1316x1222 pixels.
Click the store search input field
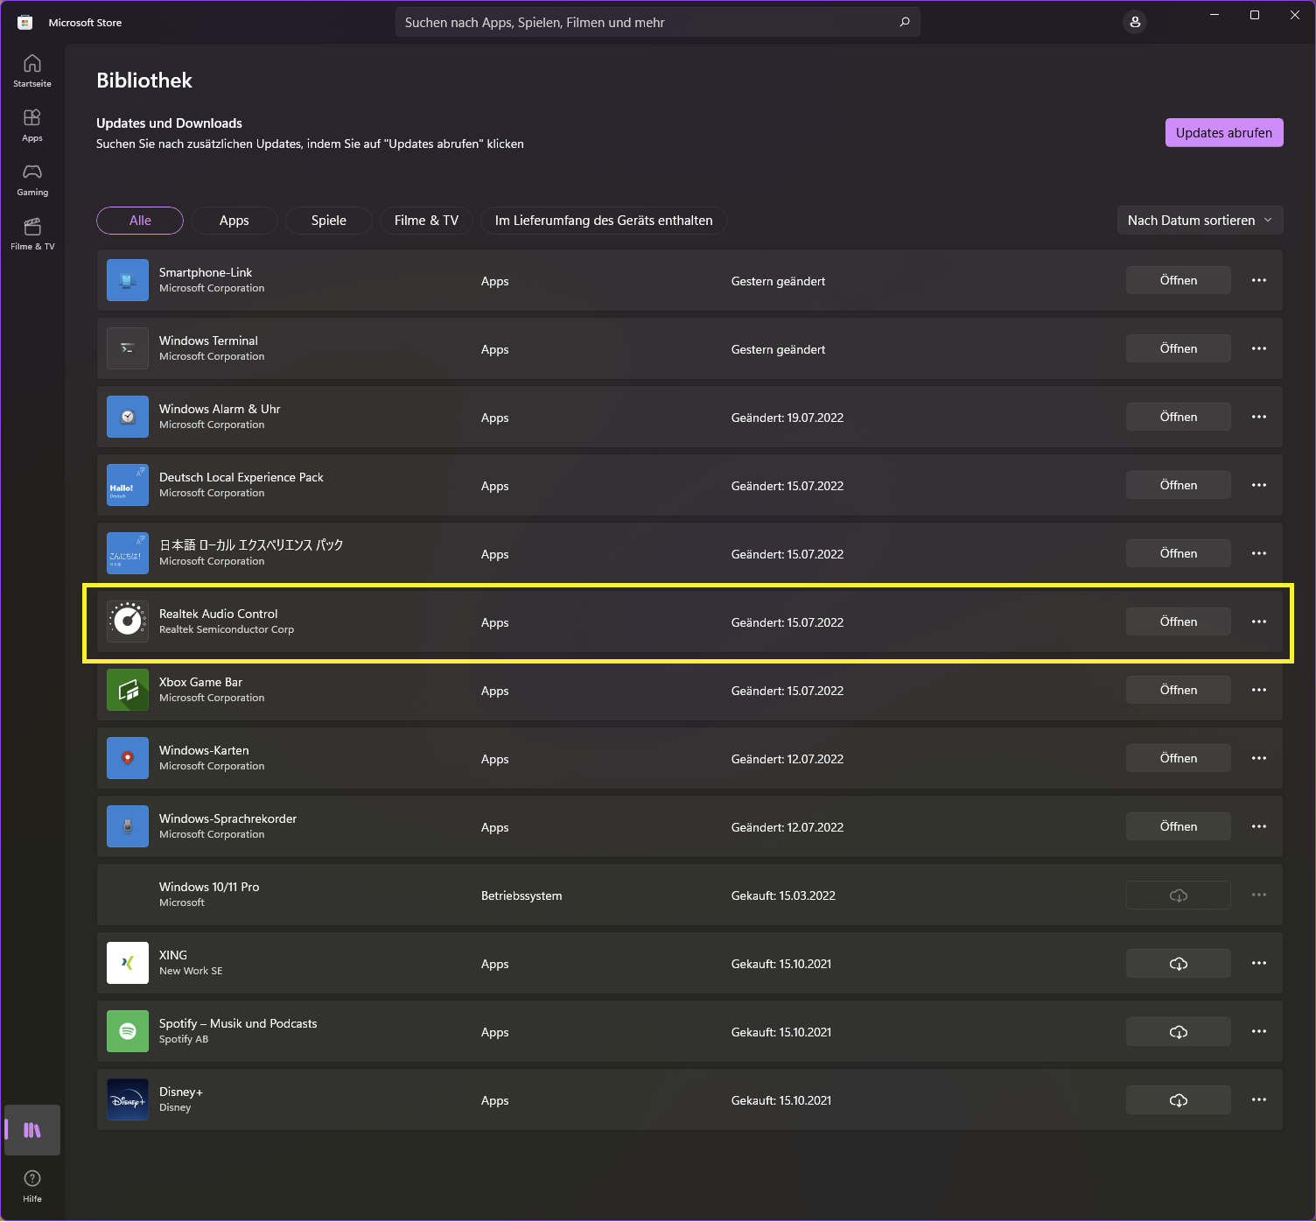click(647, 22)
